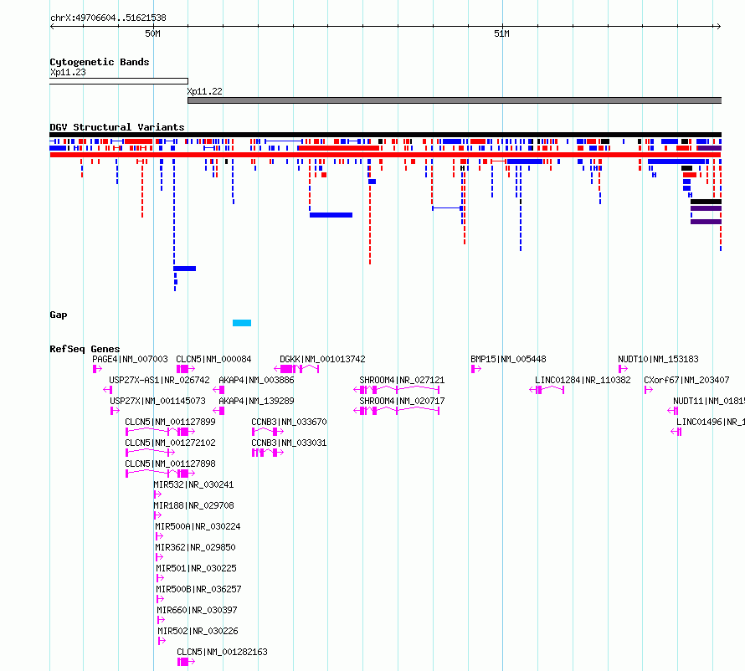745x671 pixels.
Task: Click the USP27X-AS1 gene glyph
Action: tap(108, 390)
